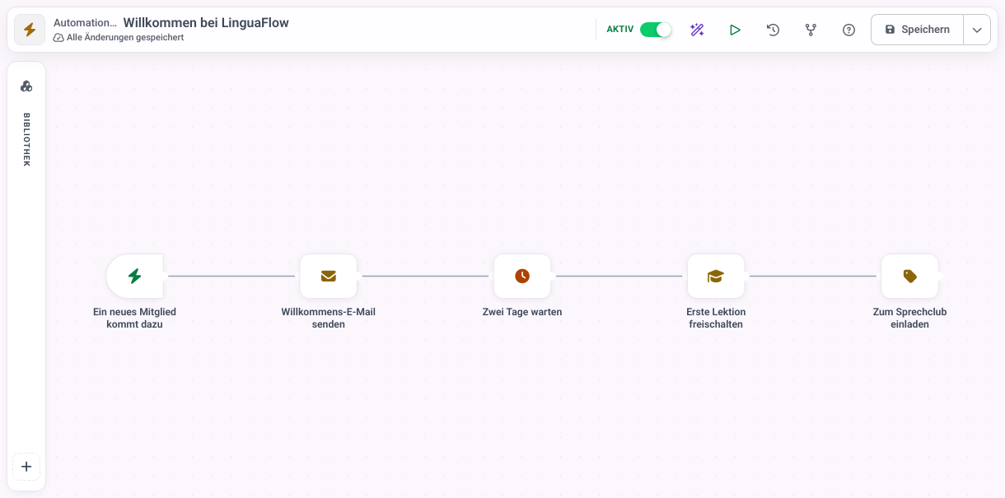Click the "Automation…" breadcrumb link
The width and height of the screenshot is (1005, 498).
pos(85,23)
